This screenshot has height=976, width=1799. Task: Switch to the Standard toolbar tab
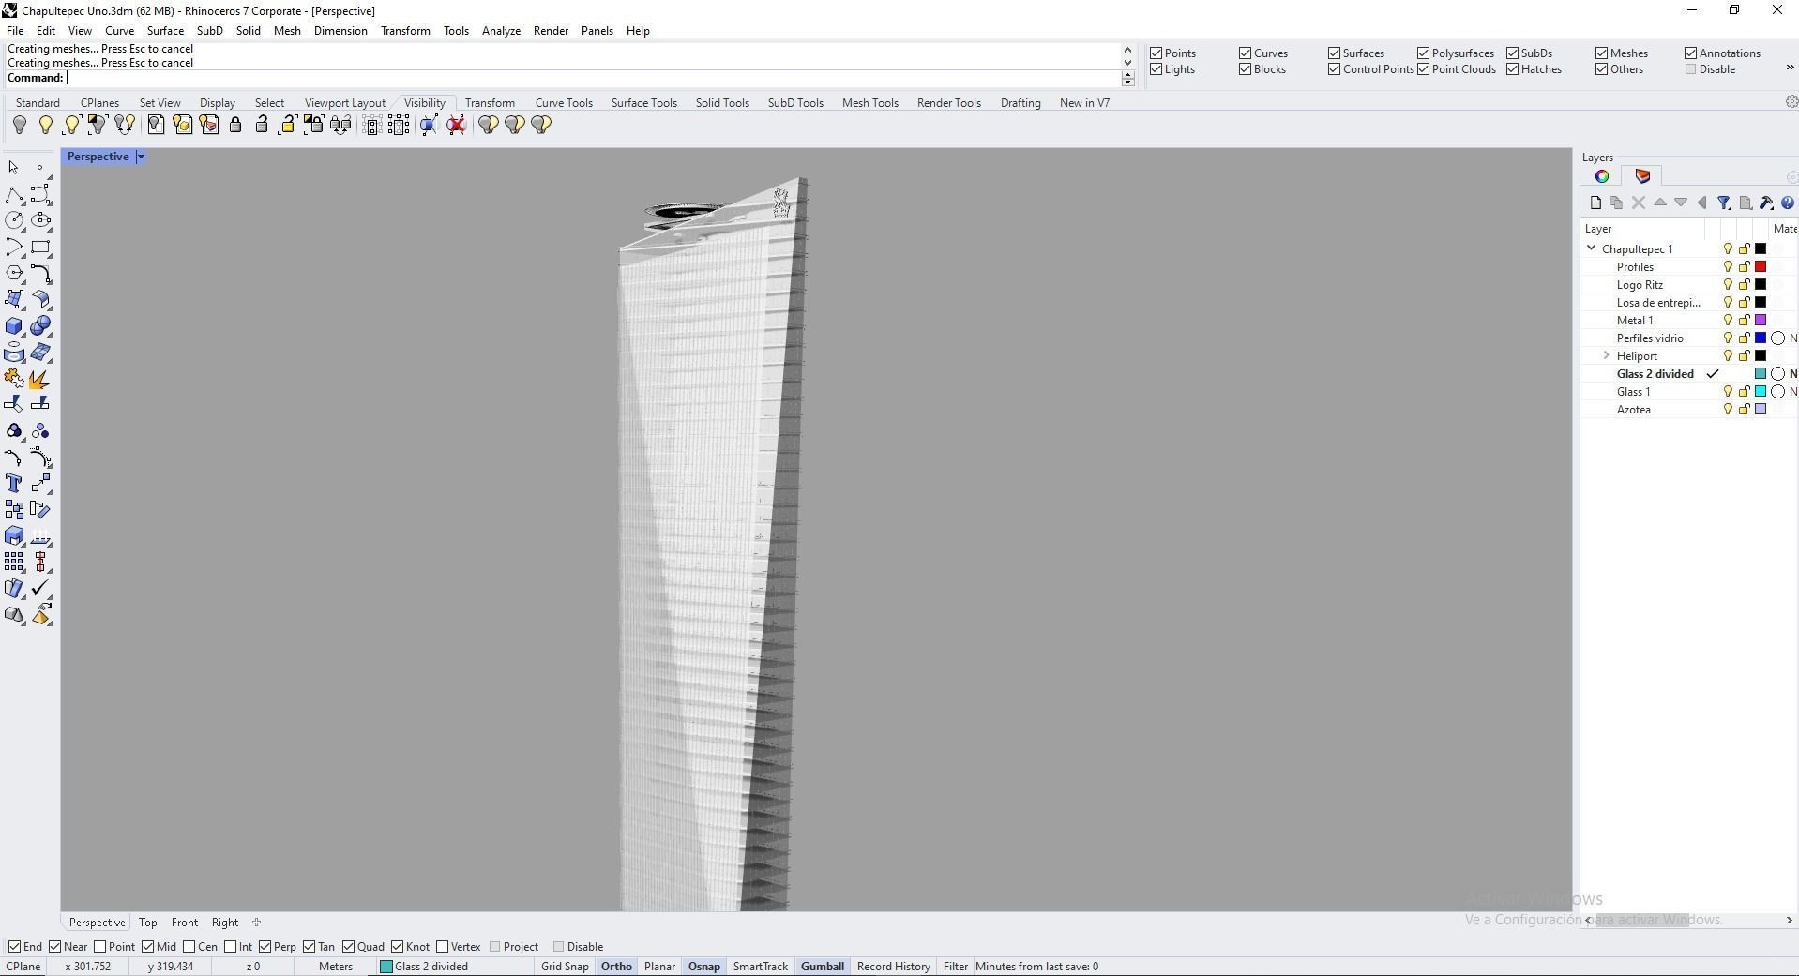pyautogui.click(x=38, y=103)
